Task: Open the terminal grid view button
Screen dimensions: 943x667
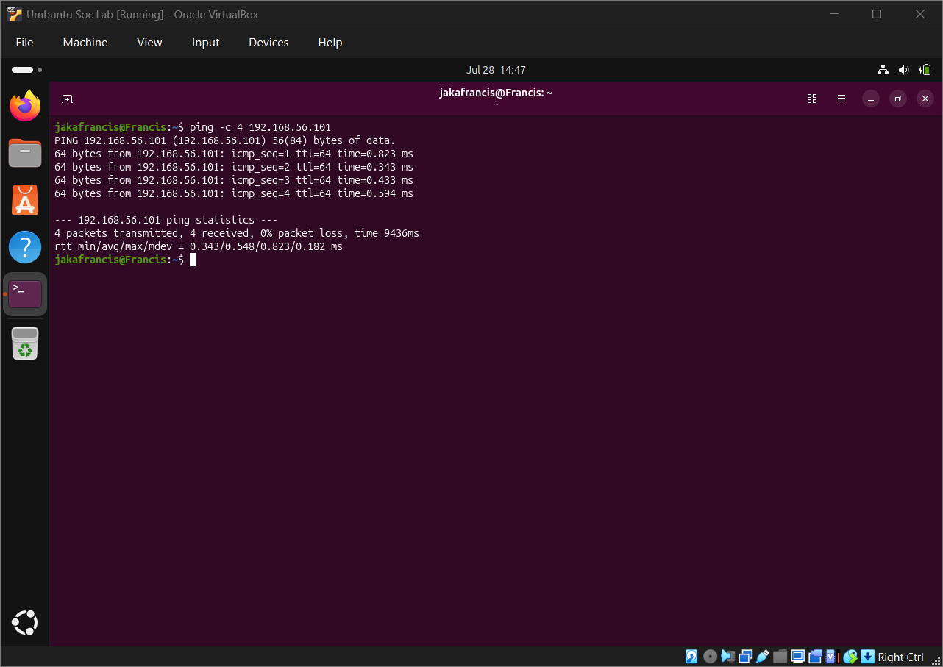Action: tap(812, 99)
